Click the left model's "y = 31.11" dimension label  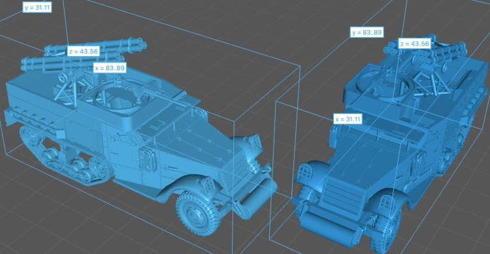[x=37, y=7]
